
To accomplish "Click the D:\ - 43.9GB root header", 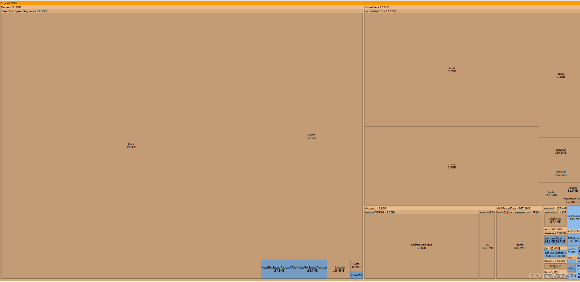I will coord(290,3).
